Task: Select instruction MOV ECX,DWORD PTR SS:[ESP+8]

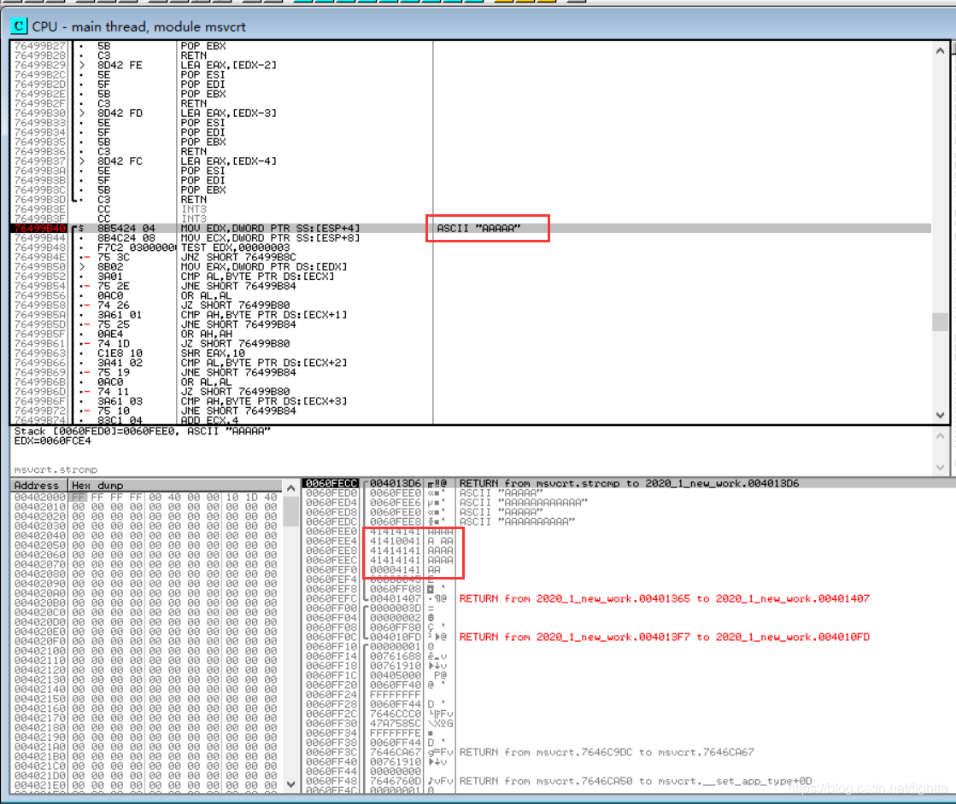Action: [270, 238]
